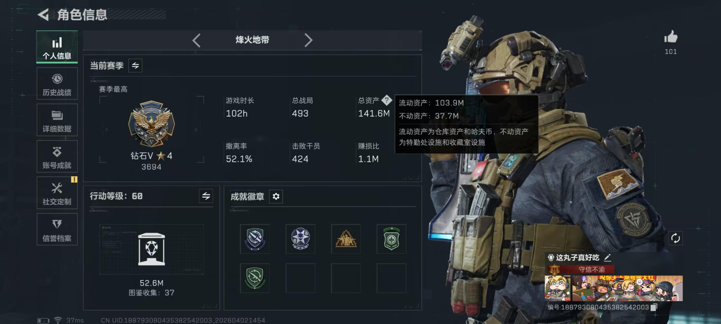This screenshot has width=721, height=324.
Task: Open the 个人信息 tab
Action: (57, 47)
